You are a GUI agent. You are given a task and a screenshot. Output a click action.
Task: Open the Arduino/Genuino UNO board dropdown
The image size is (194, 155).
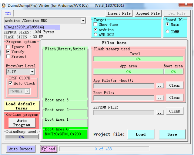click(x=83, y=21)
